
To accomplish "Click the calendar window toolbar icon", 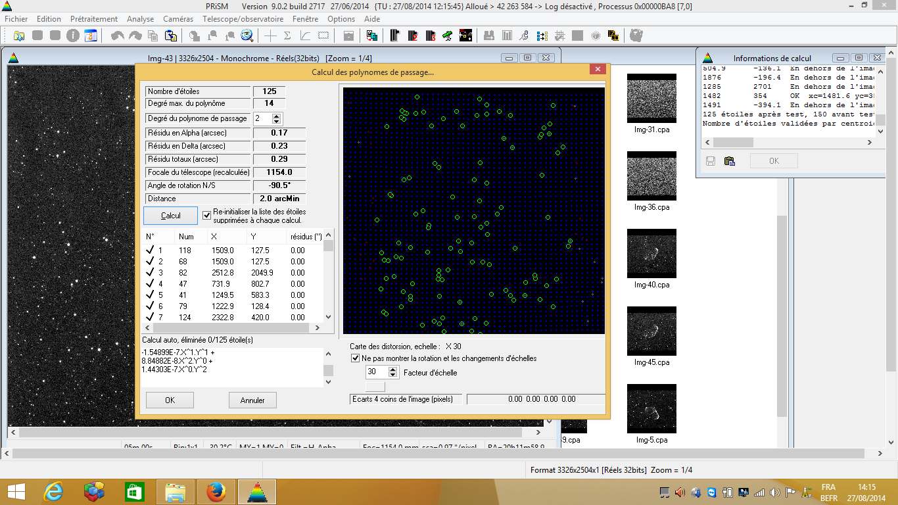I will (91, 36).
